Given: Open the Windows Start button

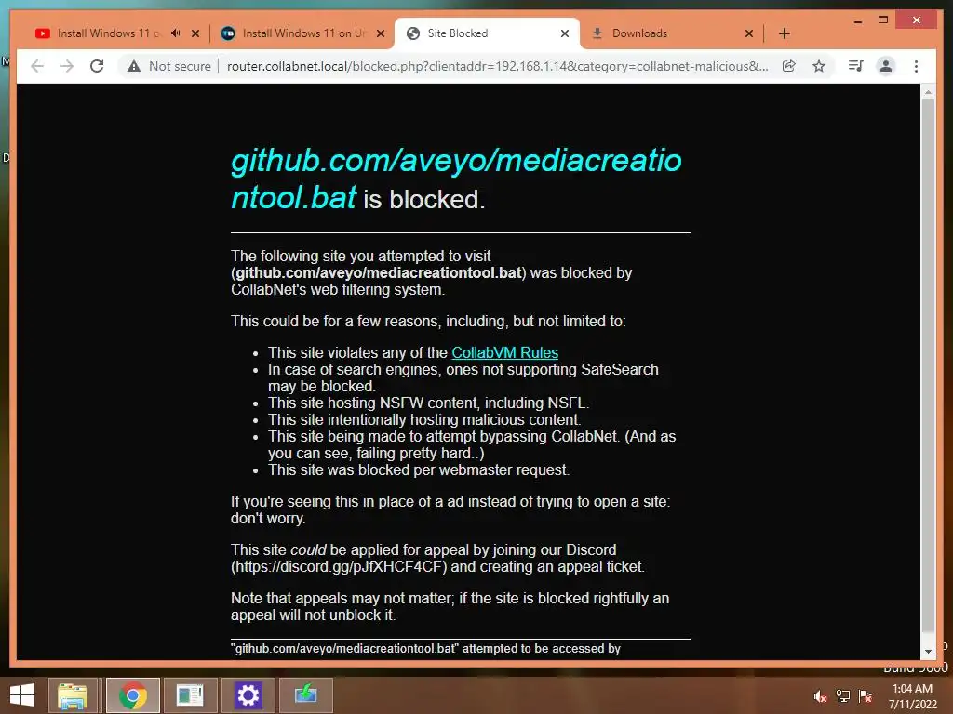Looking at the screenshot, I should 22,695.
